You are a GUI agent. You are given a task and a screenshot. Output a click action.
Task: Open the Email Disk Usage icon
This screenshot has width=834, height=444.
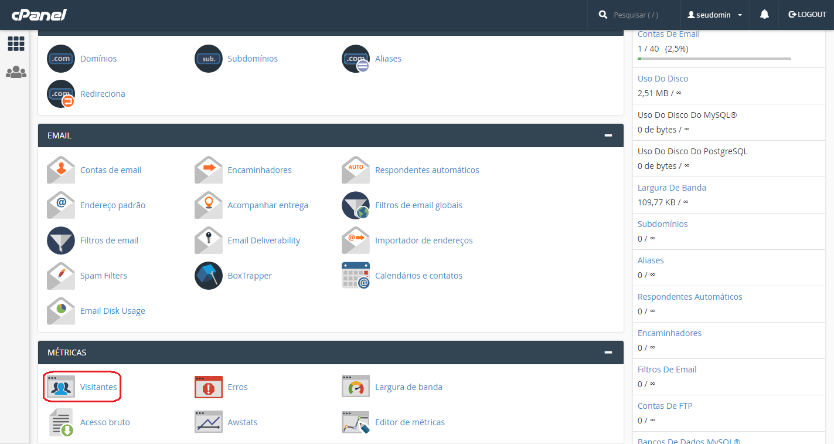[61, 311]
